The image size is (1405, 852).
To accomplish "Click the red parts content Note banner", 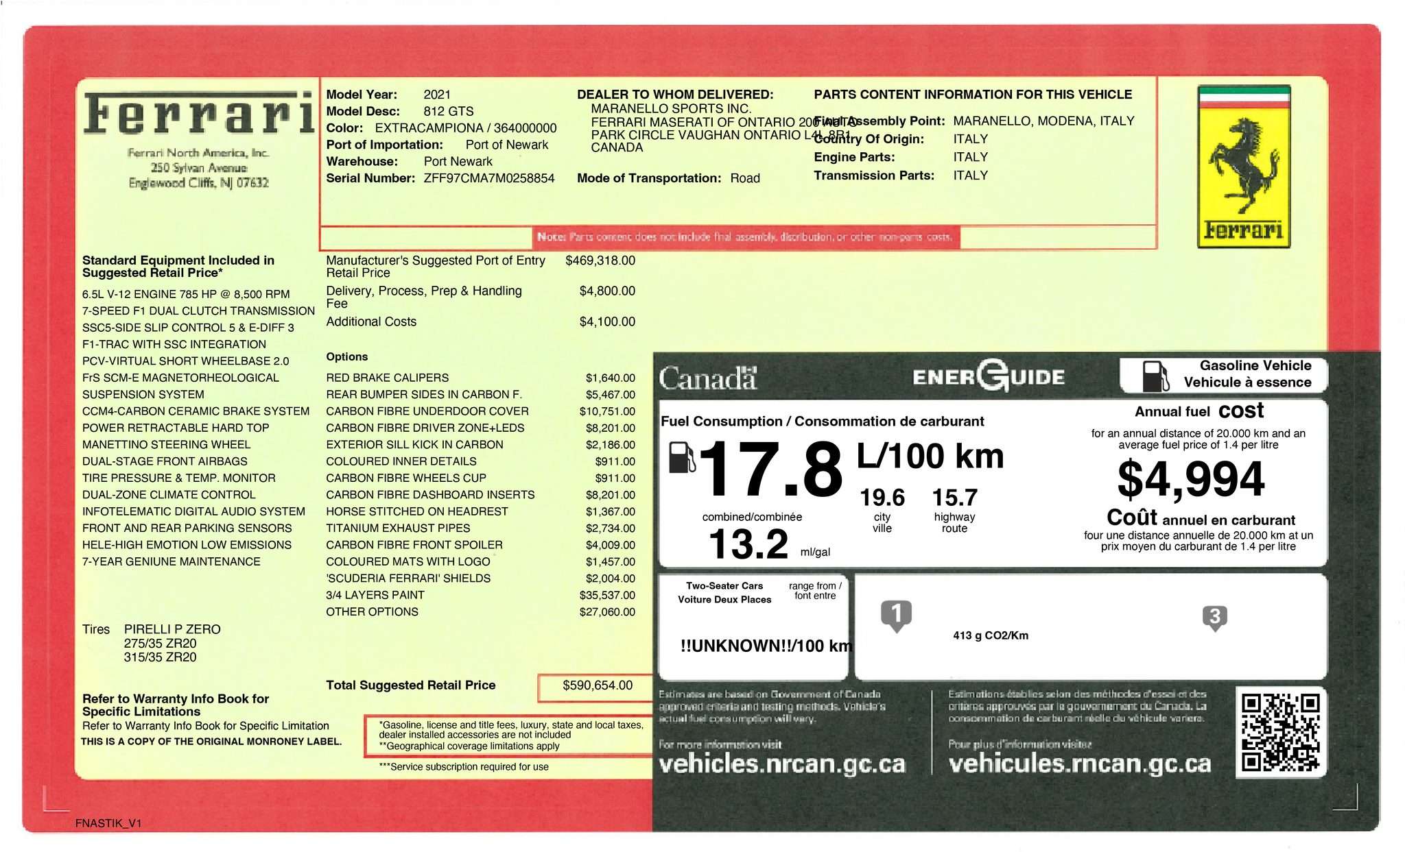I will tap(746, 237).
